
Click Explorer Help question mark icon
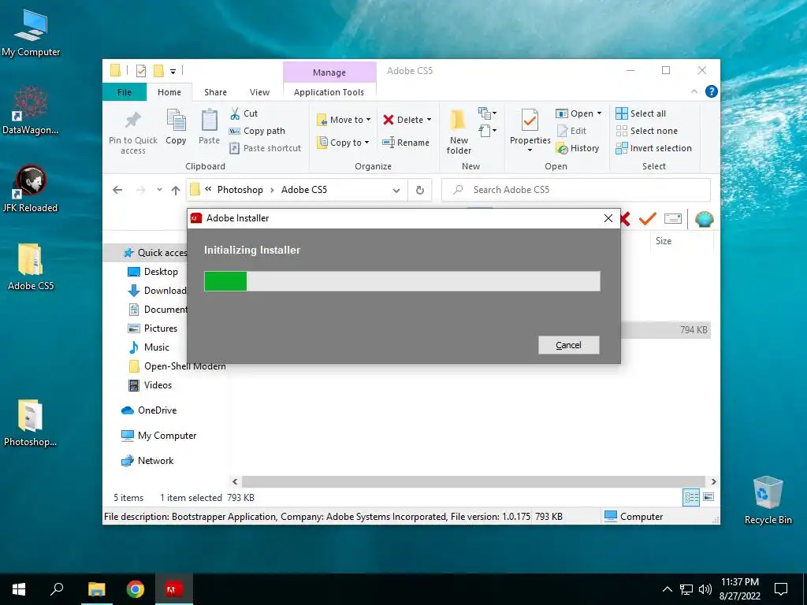pyautogui.click(x=712, y=91)
